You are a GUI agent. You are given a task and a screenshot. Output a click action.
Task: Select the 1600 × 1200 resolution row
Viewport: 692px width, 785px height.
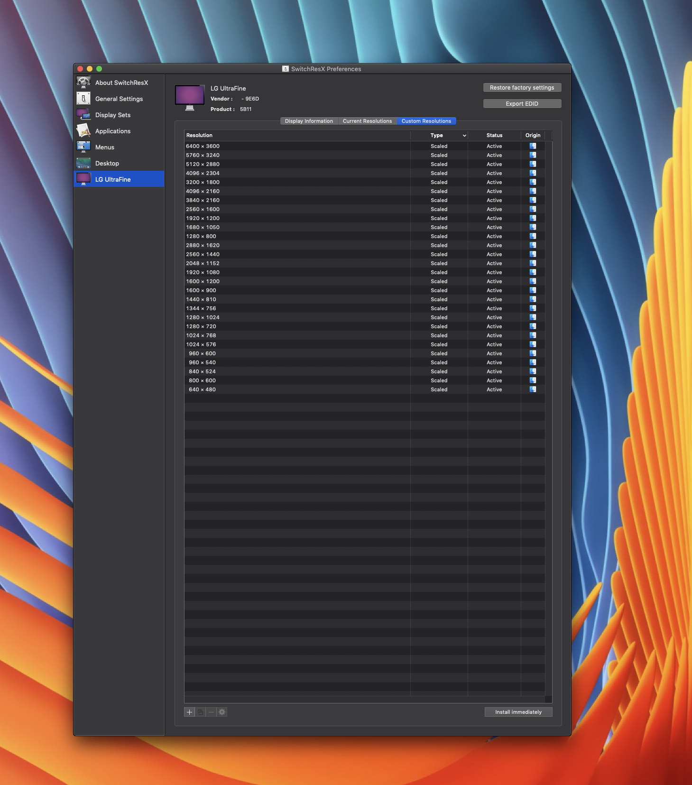[x=364, y=281]
